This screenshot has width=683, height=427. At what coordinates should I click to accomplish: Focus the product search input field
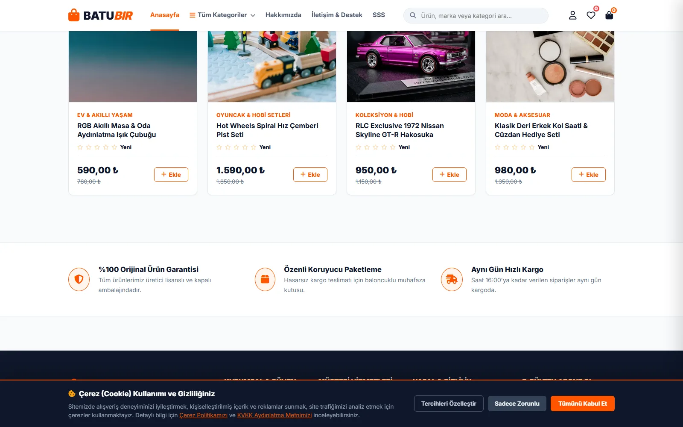coord(476,15)
